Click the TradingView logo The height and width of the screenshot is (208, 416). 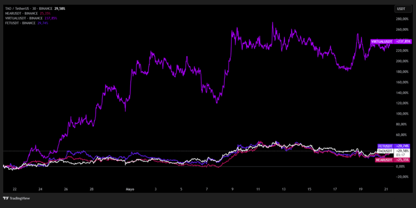coord(16,198)
